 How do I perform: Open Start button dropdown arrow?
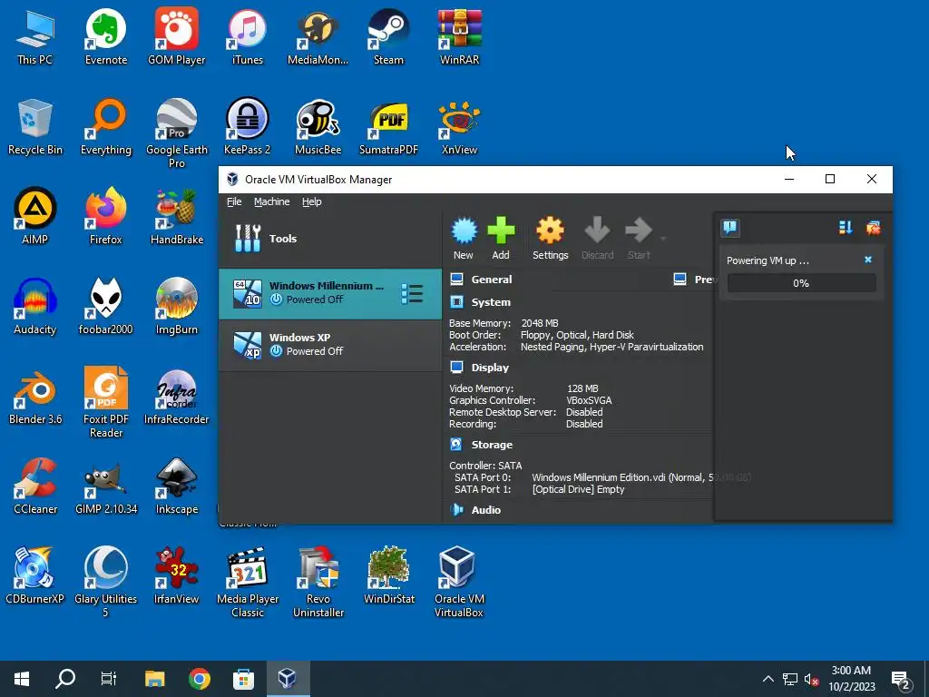[663, 239]
